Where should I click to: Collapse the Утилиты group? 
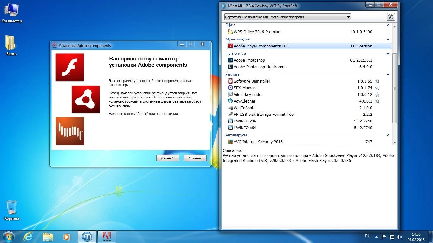pos(388,74)
